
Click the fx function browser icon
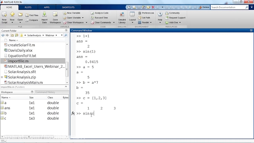73,113
